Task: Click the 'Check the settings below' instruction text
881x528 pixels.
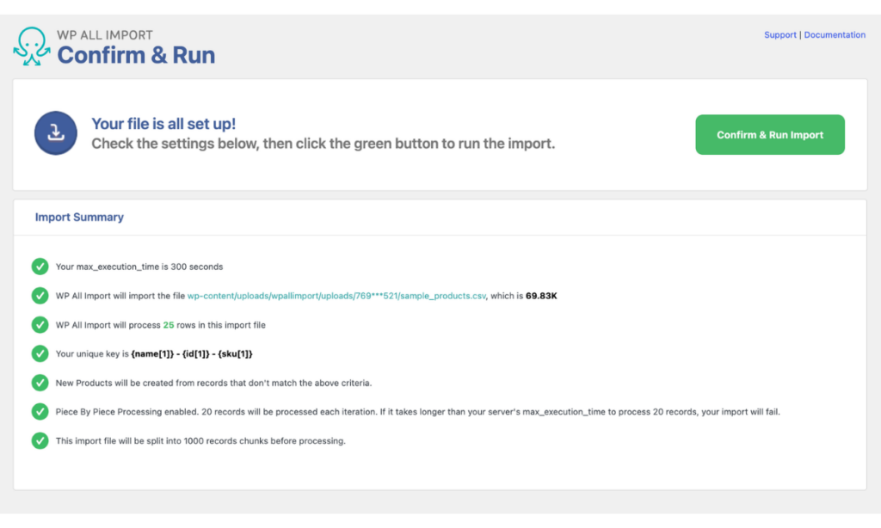Action: pos(323,144)
